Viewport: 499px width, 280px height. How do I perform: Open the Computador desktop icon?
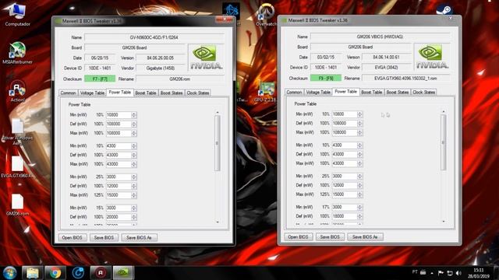coord(17,15)
